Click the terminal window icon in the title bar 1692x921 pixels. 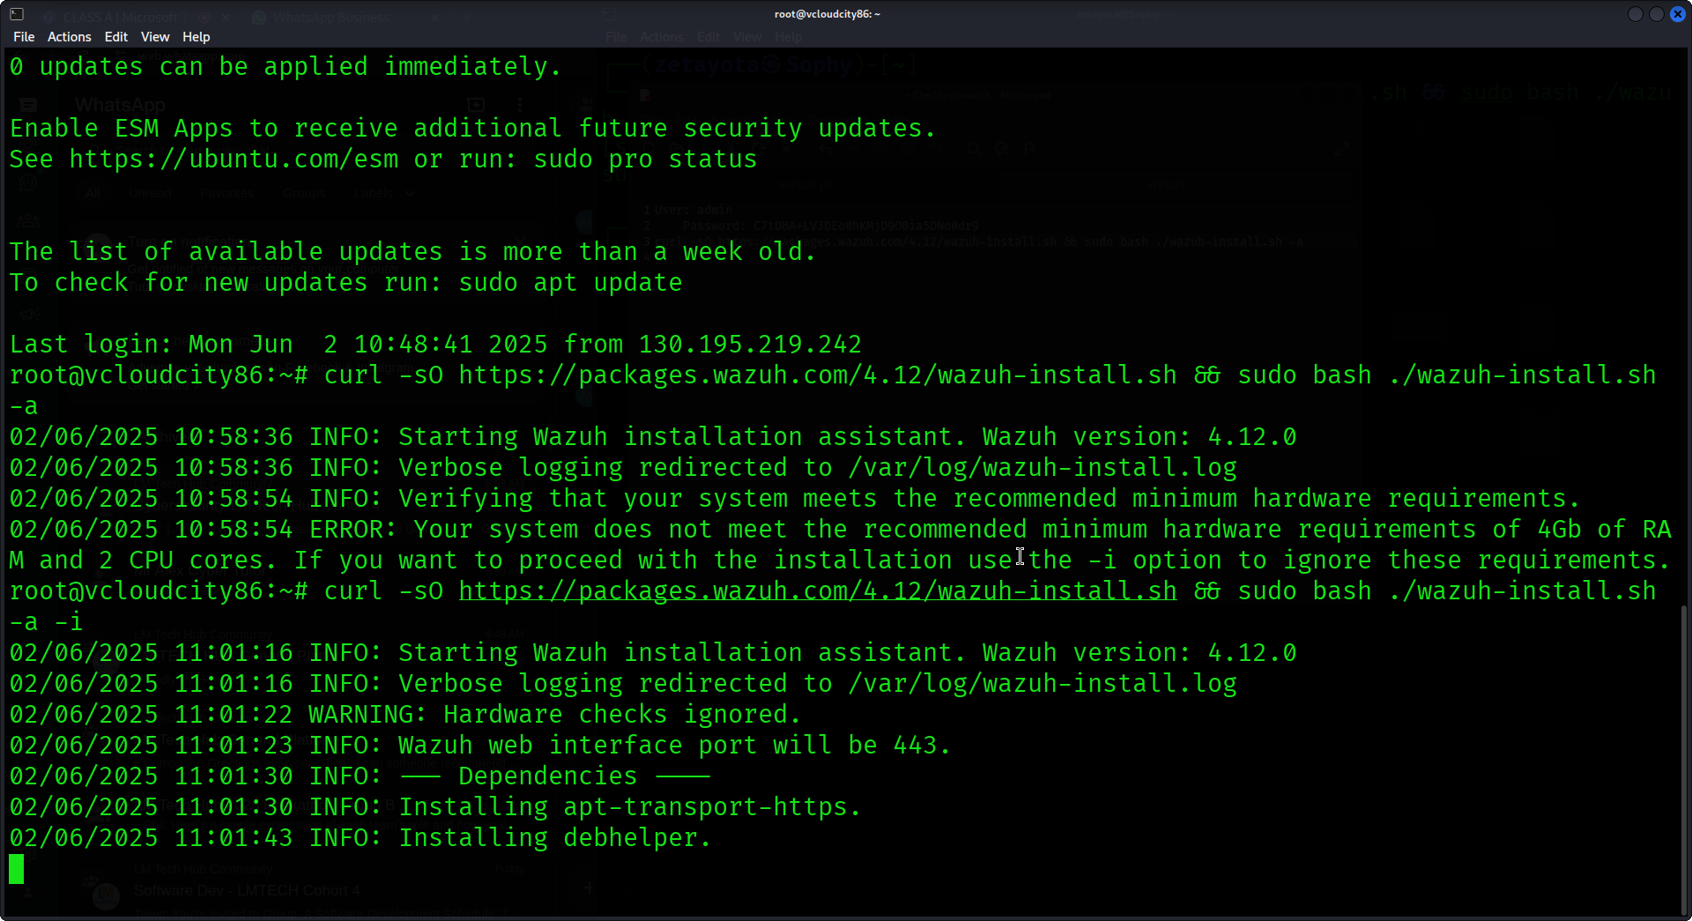(17, 14)
